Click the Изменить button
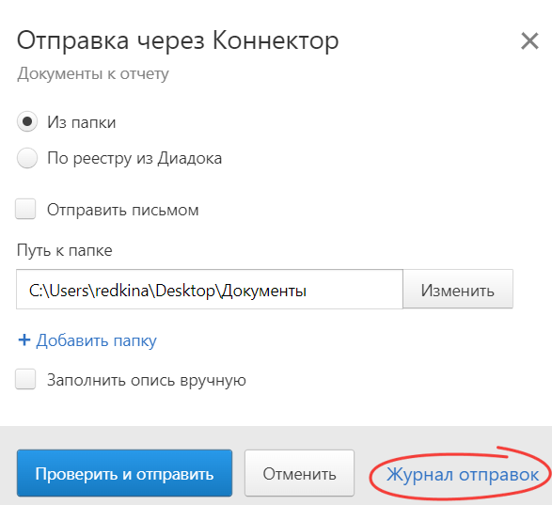The height and width of the screenshot is (505, 552). click(458, 290)
